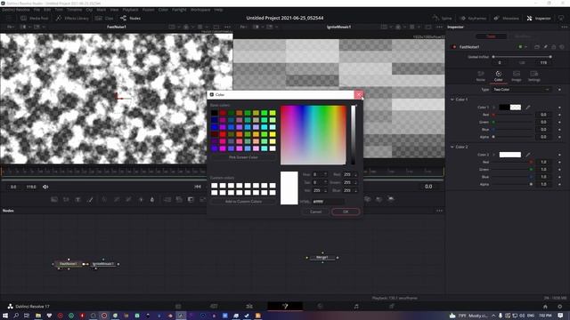Toggle the audio mute speaker icon
The image size is (570, 320).
pos(45,187)
